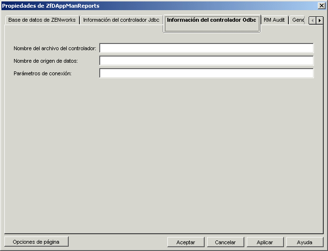Open help via the Ayuda button
The height and width of the screenshot is (251, 328).
pyautogui.click(x=305, y=242)
